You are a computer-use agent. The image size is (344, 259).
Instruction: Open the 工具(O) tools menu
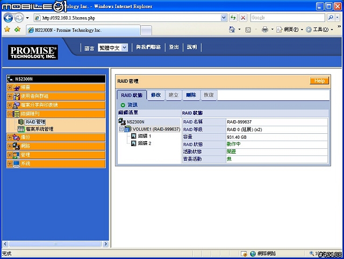[x=320, y=30]
